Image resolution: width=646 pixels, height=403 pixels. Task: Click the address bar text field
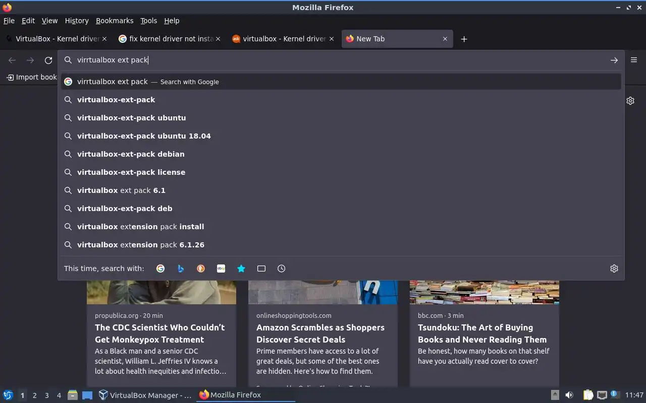(341, 60)
